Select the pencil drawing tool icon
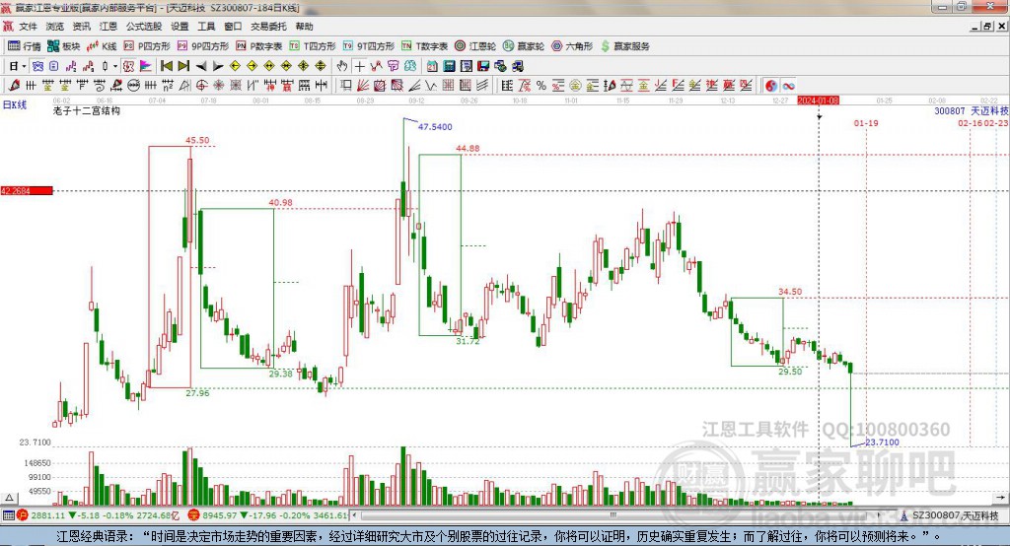This screenshot has width=1010, height=546. coord(14,86)
